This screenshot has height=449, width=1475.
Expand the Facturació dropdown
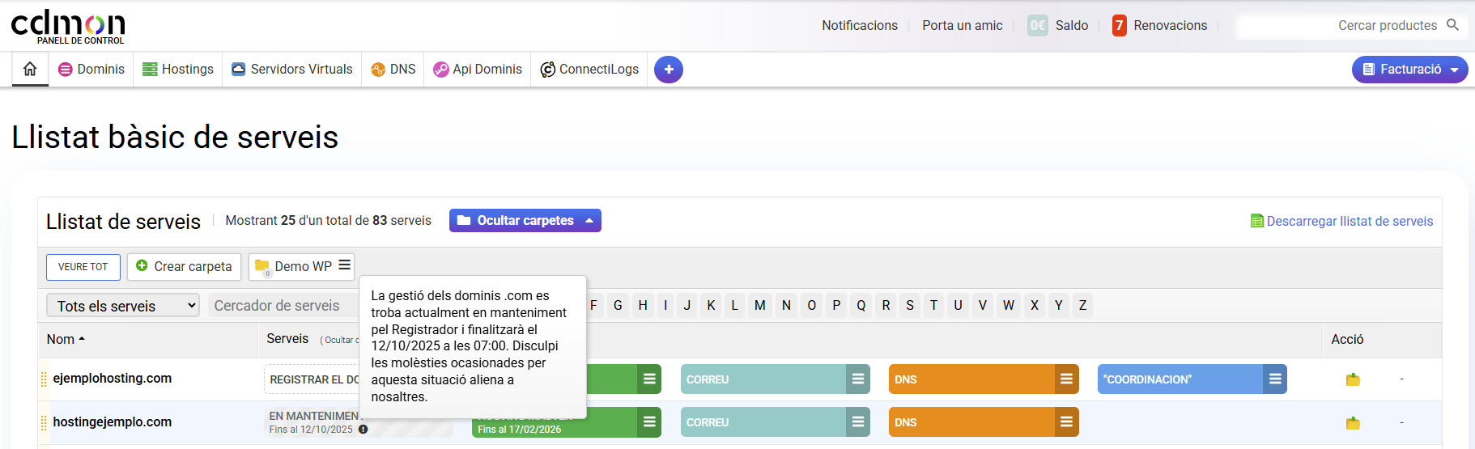[1409, 70]
